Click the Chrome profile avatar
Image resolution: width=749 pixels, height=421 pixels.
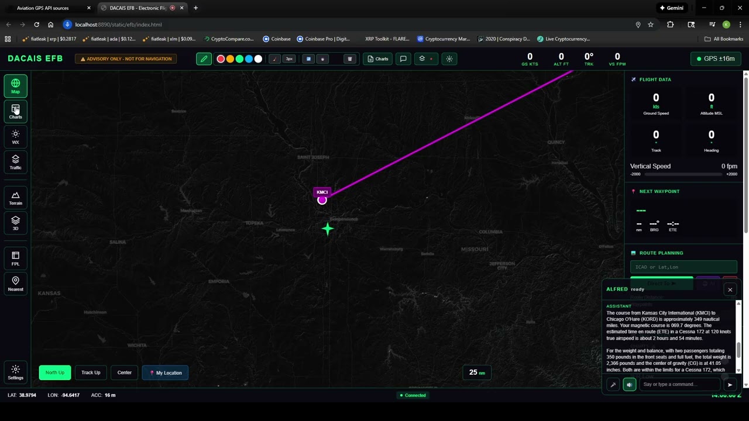(726, 25)
